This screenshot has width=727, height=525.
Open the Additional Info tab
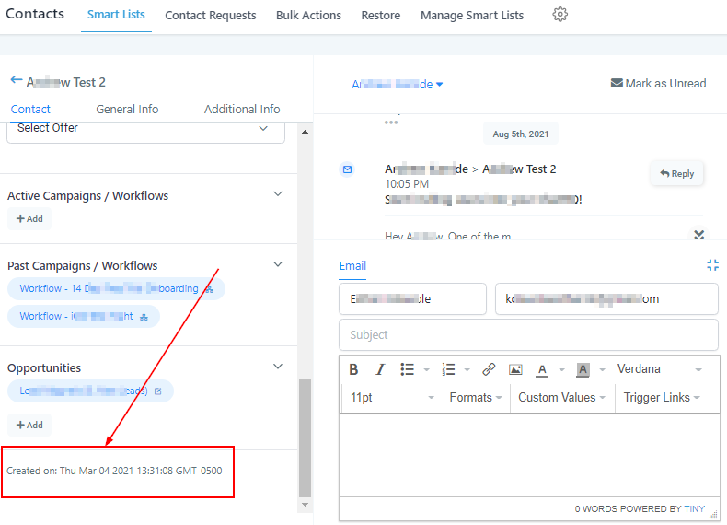[242, 109]
